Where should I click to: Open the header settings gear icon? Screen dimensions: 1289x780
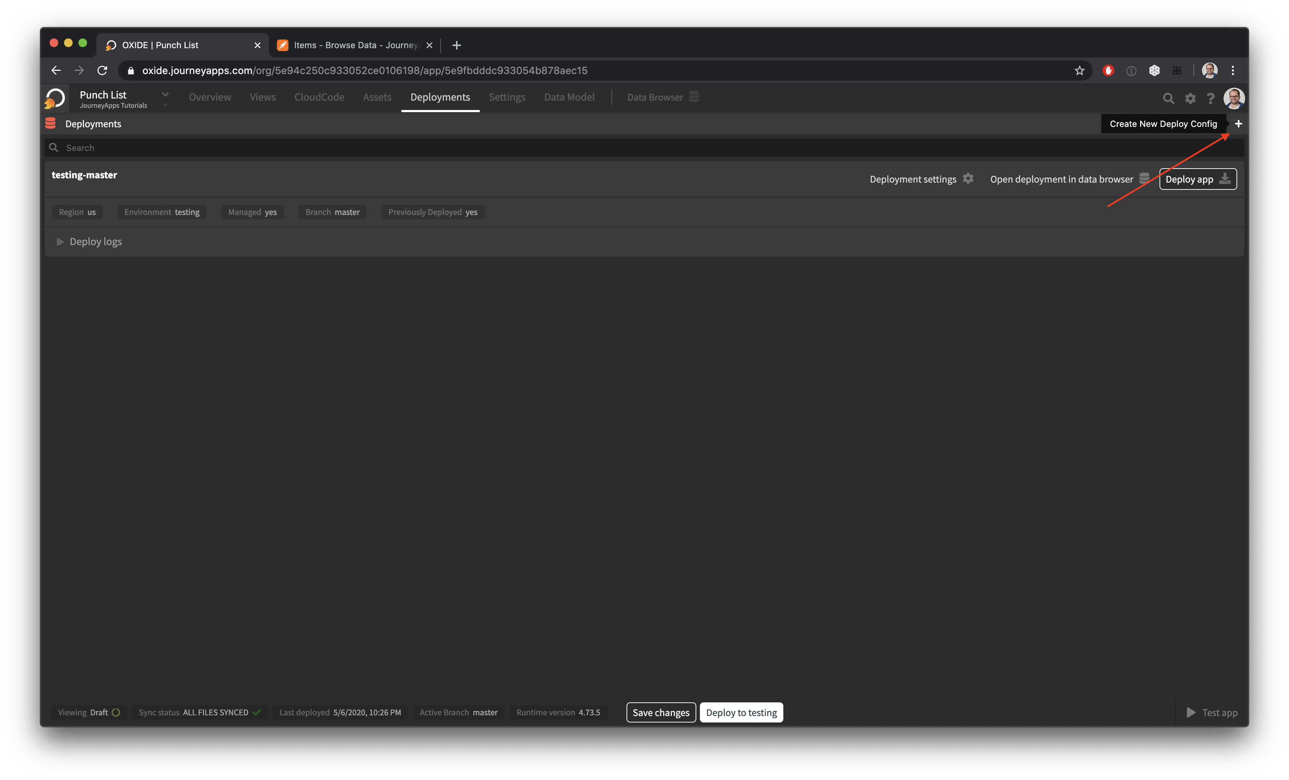coord(1190,98)
